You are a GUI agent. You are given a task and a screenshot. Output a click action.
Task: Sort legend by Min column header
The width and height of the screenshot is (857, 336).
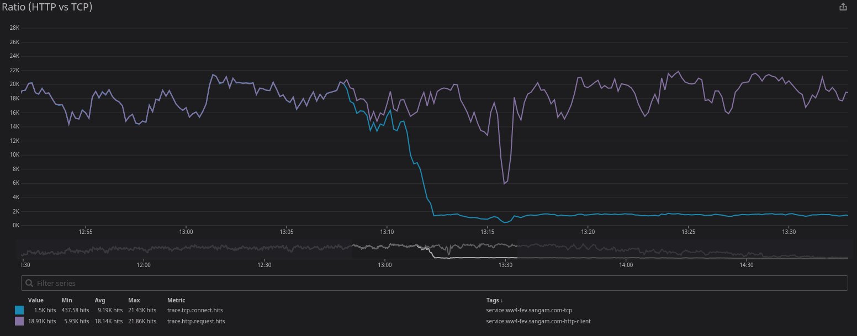point(67,300)
